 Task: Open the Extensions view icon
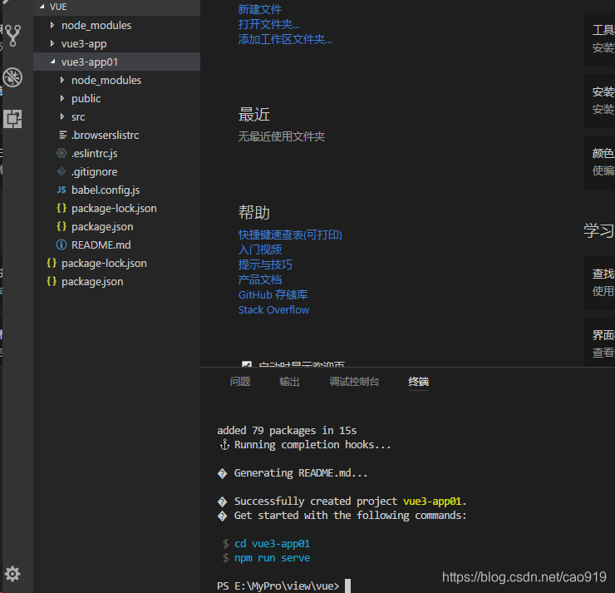click(x=12, y=119)
